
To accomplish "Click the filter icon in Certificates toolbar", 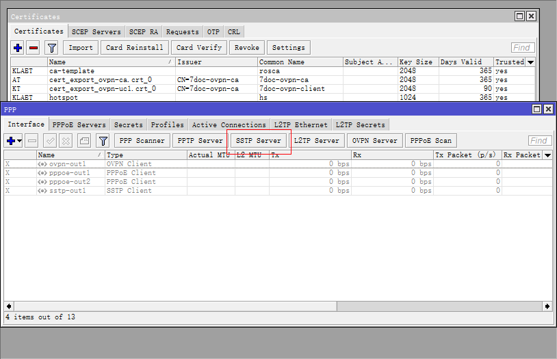I will point(51,48).
